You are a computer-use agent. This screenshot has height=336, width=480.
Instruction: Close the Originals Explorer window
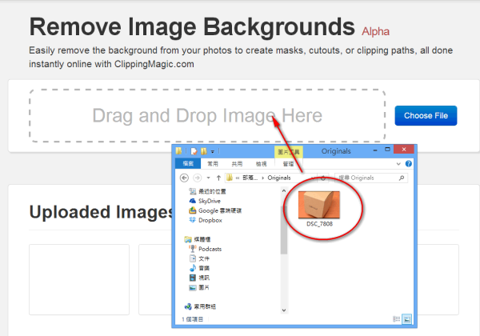tap(404, 150)
